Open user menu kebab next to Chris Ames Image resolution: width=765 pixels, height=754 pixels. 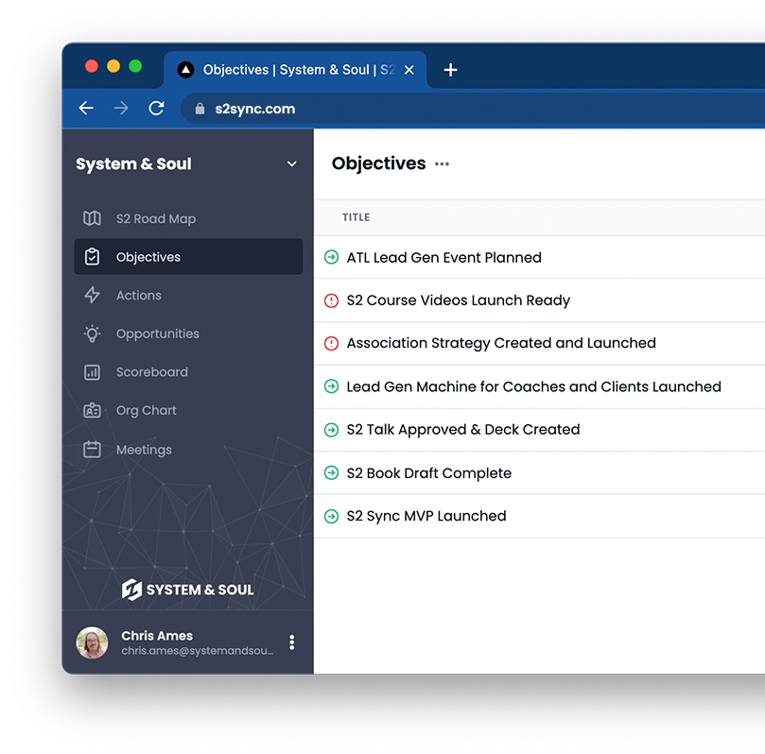[x=292, y=643]
